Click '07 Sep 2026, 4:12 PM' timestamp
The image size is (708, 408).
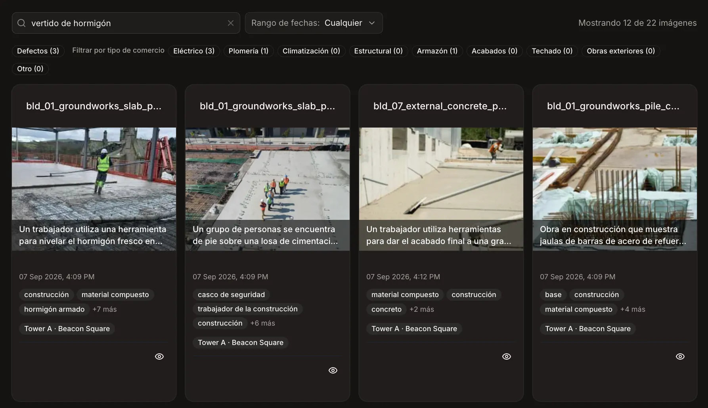pyautogui.click(x=403, y=277)
